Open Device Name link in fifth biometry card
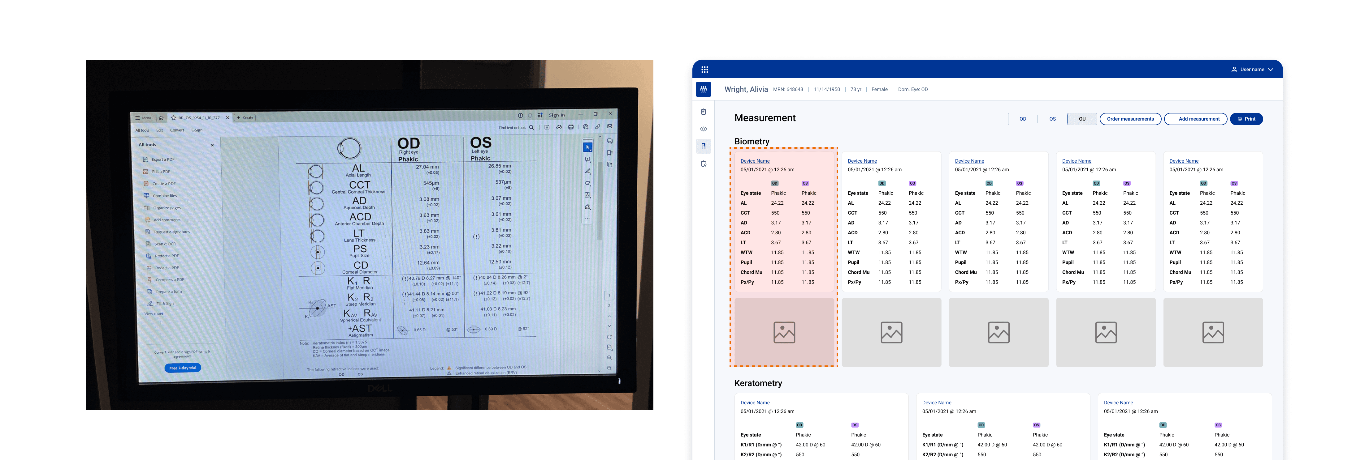 pyautogui.click(x=1184, y=161)
